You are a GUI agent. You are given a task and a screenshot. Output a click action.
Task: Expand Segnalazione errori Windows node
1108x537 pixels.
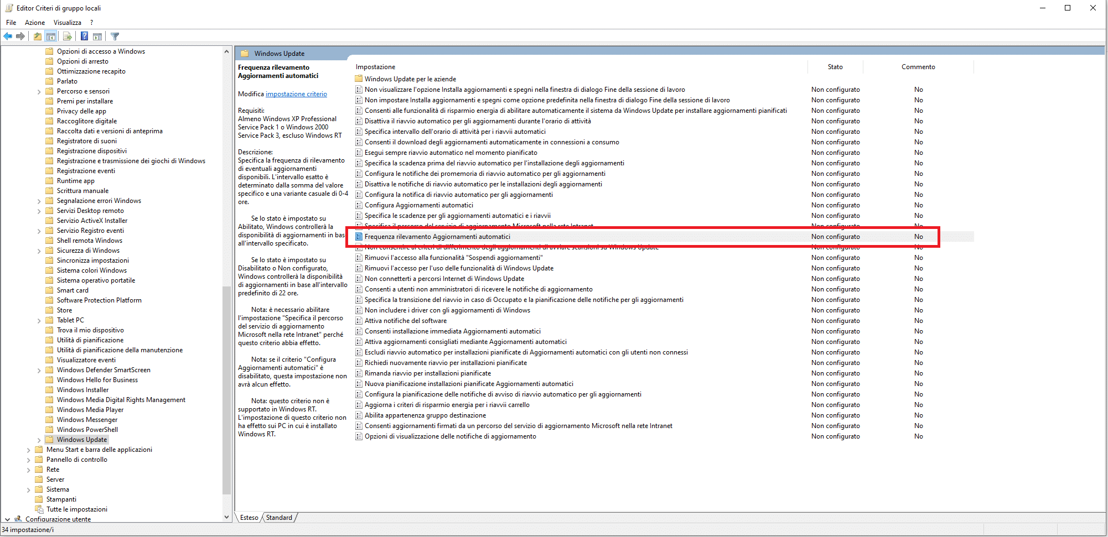tap(39, 201)
